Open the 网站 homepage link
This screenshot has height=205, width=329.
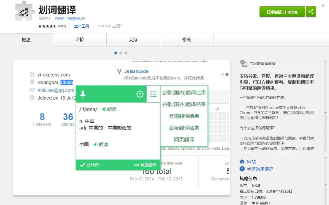(x=251, y=162)
